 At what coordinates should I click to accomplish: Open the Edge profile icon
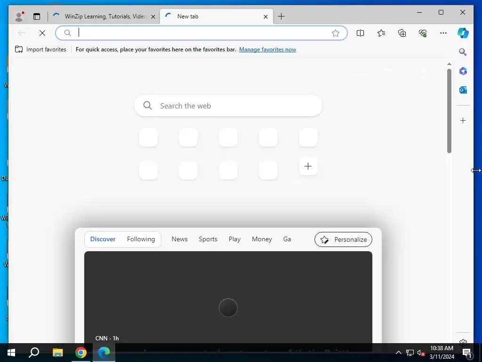click(x=19, y=16)
